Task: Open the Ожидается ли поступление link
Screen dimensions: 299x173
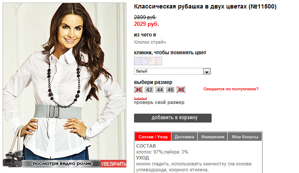Action: [231, 89]
